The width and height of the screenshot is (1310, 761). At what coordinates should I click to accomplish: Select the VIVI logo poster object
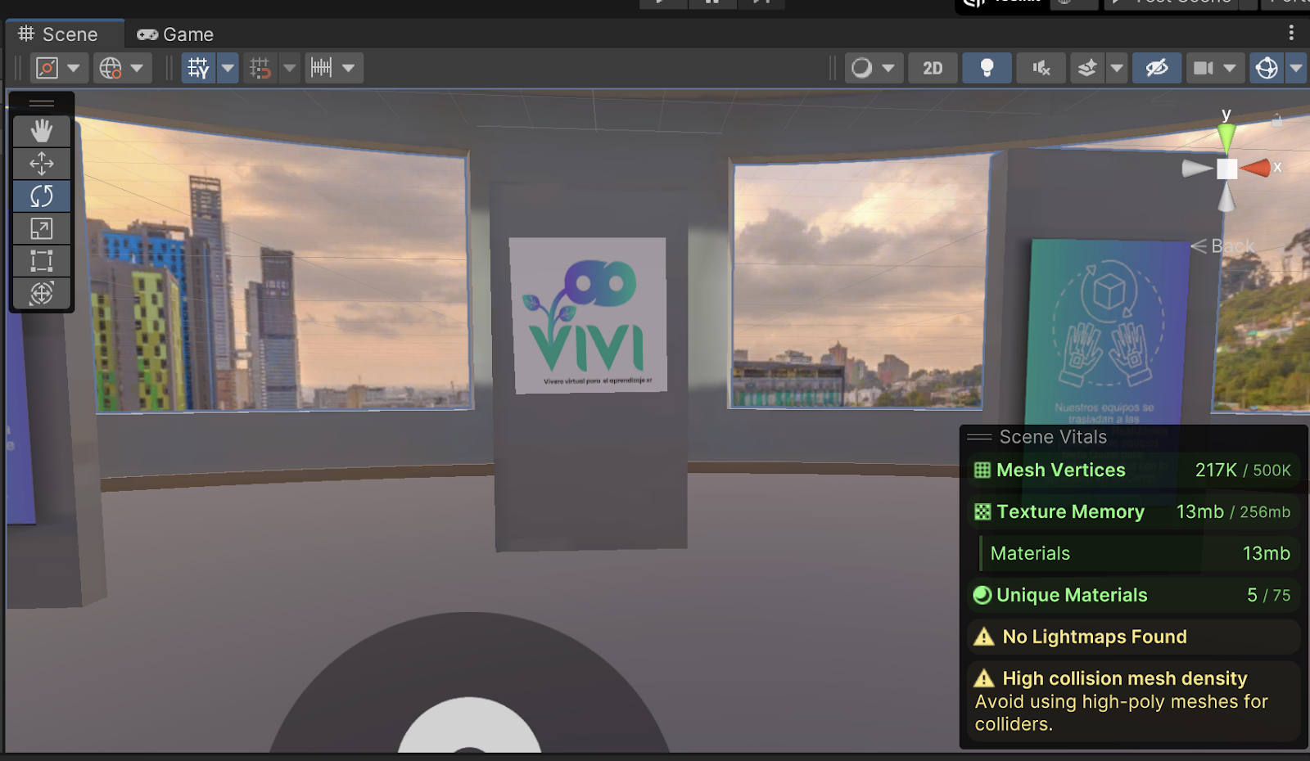click(x=588, y=315)
